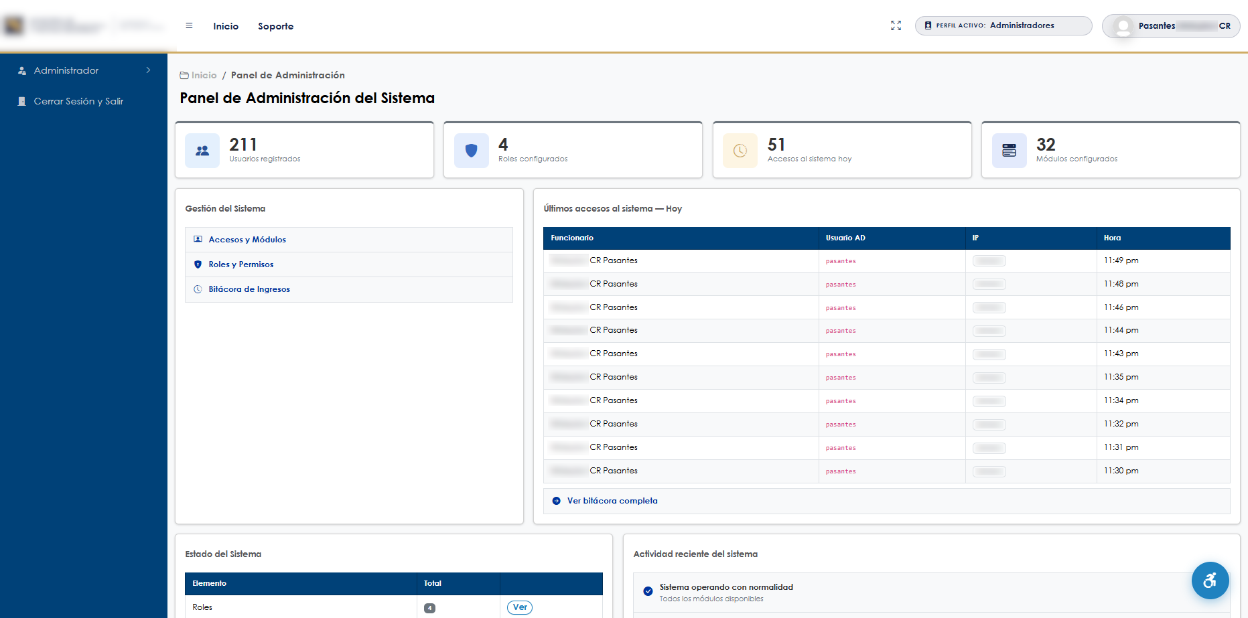Click the shield icon for configured roles

472,151
